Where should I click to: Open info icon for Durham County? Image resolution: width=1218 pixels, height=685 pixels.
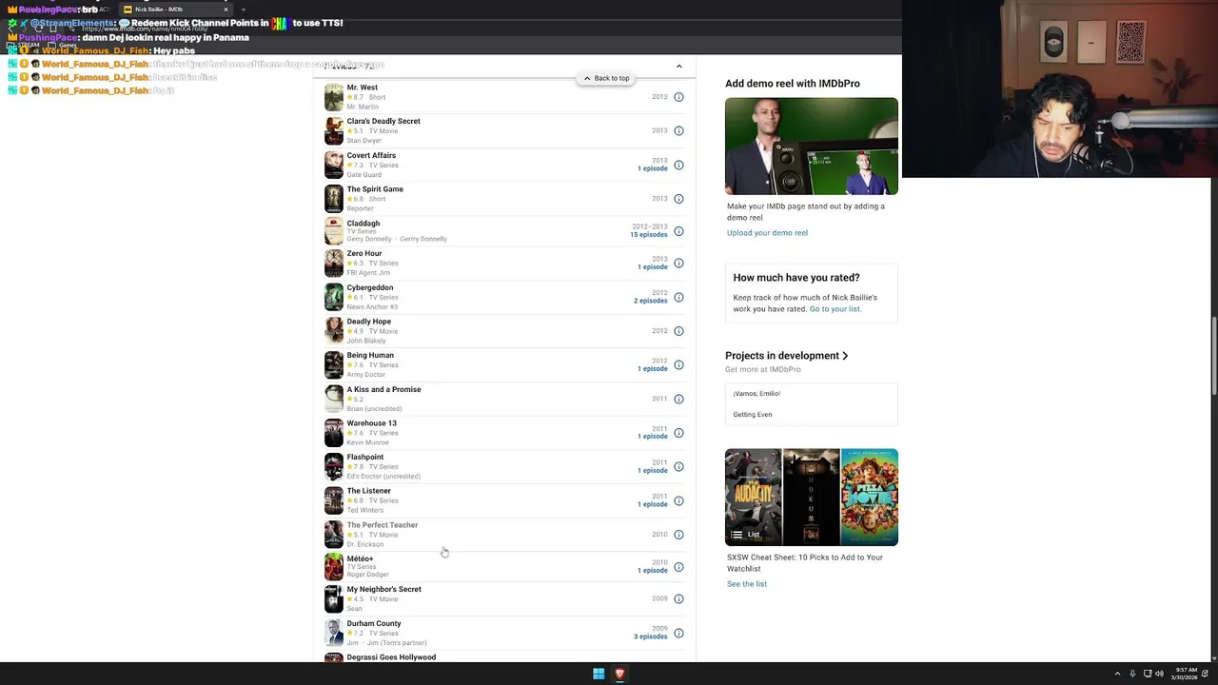tap(678, 634)
